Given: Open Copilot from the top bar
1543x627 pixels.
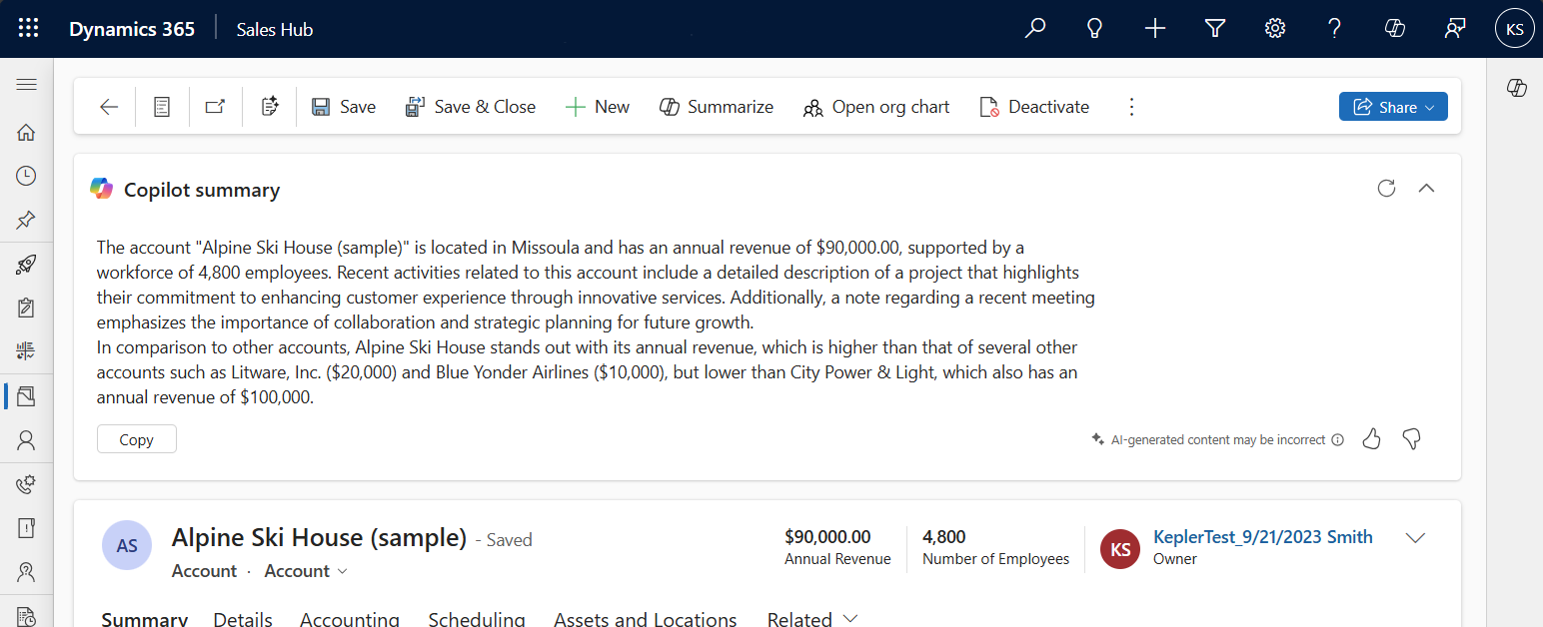Looking at the screenshot, I should tap(1395, 29).
